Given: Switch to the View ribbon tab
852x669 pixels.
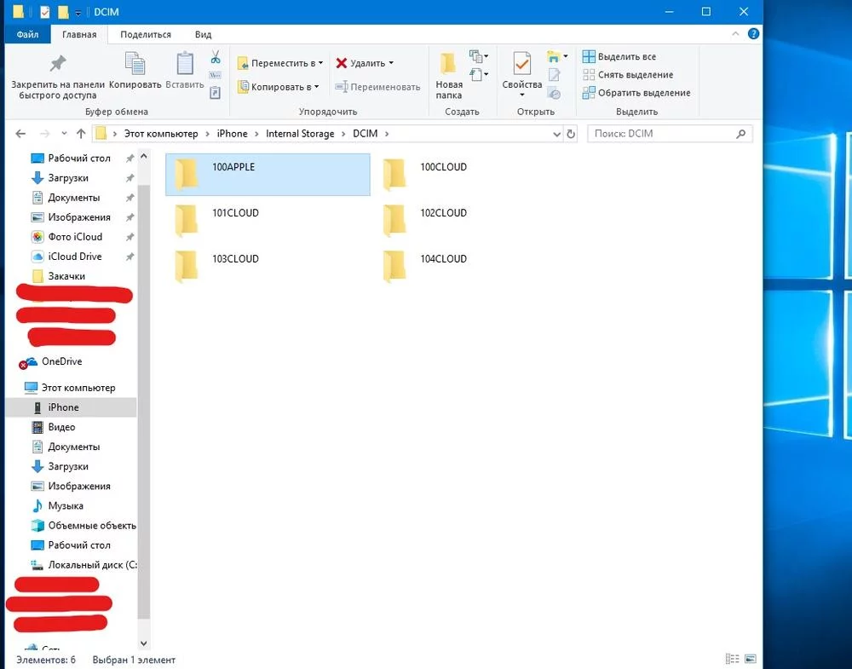Looking at the screenshot, I should 204,34.
